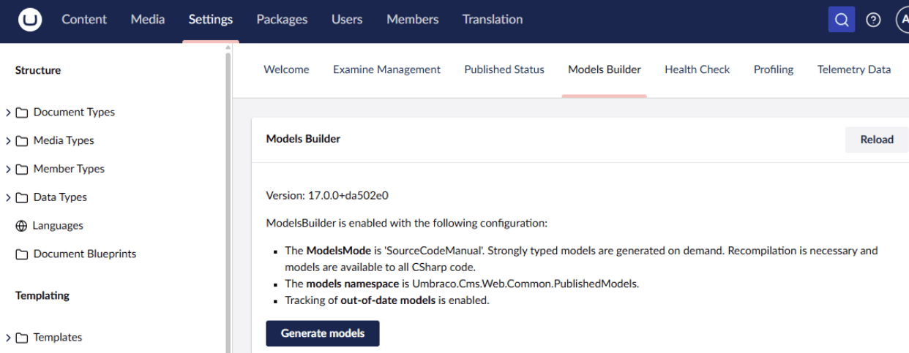The height and width of the screenshot is (353, 909).
Task: Click the 'SourceCodeManual' ModelsMode line
Action: (581, 259)
